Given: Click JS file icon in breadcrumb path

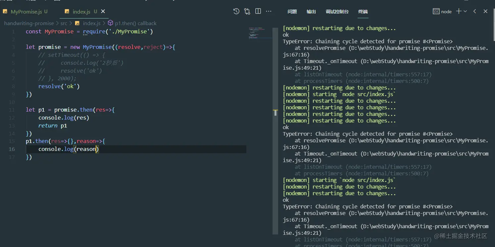Looking at the screenshot, I should click(77, 23).
